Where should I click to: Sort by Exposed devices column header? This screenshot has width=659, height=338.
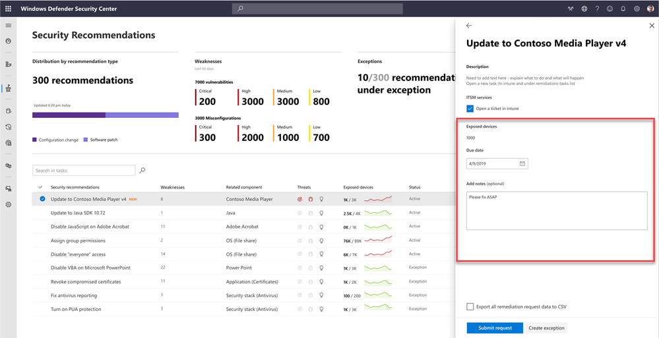[x=358, y=187]
